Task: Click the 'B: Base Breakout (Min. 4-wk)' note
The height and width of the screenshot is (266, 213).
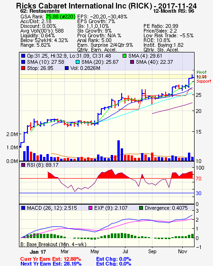Action: [53, 244]
